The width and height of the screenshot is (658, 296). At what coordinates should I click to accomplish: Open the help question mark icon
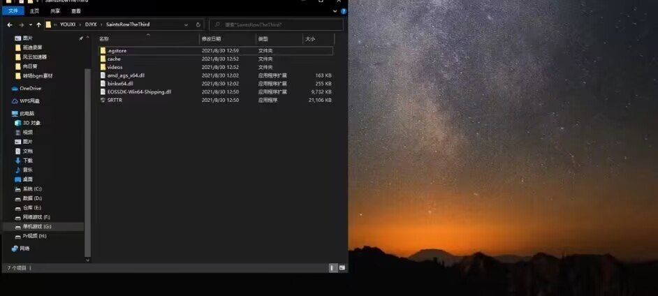344,11
